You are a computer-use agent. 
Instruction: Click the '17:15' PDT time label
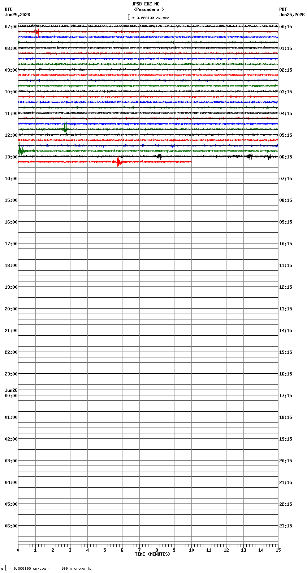coord(286,396)
